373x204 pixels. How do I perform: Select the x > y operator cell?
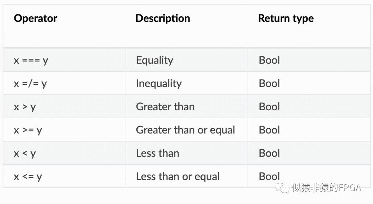(25, 107)
